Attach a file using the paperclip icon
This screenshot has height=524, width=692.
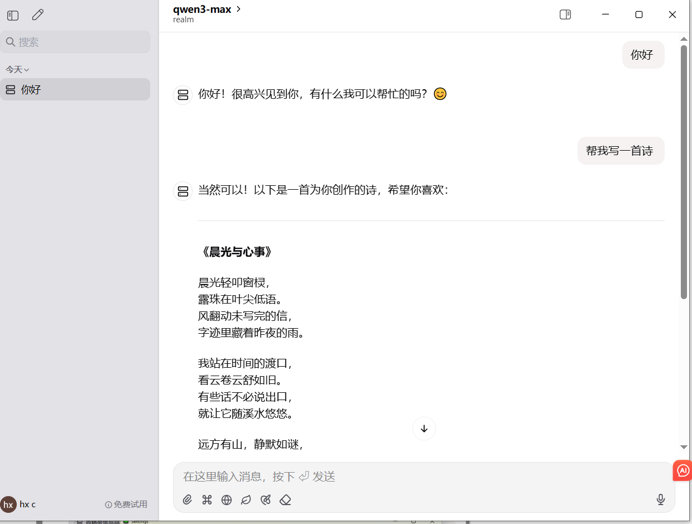pyautogui.click(x=188, y=499)
